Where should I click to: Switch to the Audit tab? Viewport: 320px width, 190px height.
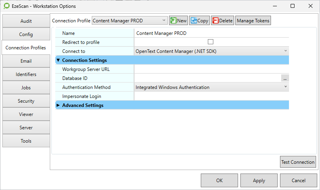click(x=26, y=21)
